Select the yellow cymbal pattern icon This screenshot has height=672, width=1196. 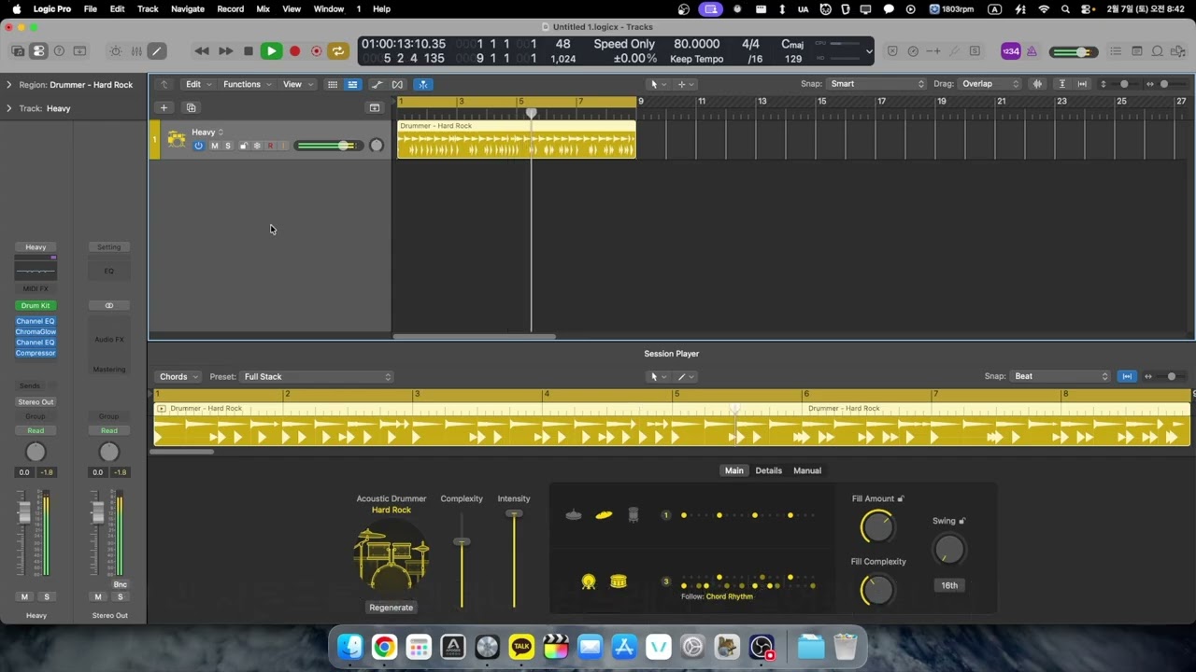click(x=604, y=514)
